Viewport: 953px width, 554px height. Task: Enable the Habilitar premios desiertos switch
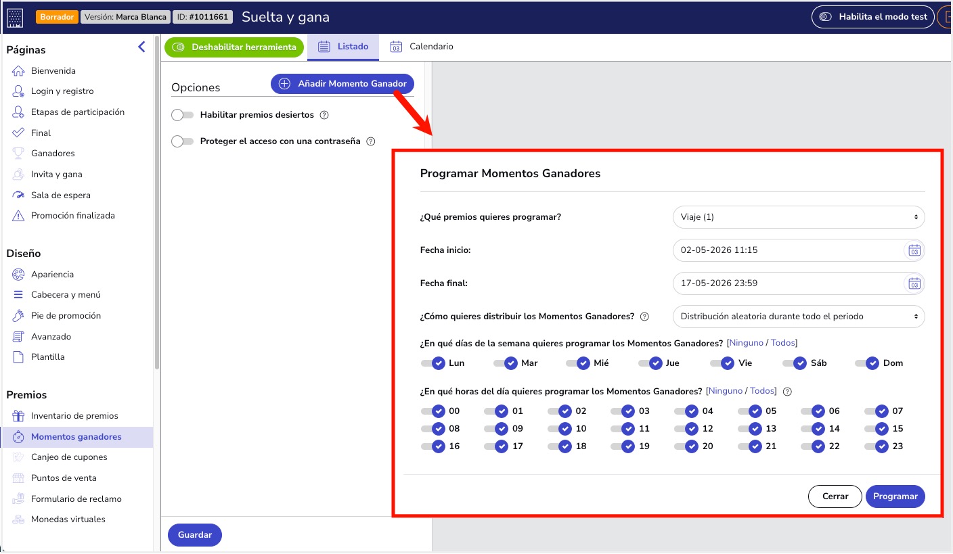tap(183, 115)
